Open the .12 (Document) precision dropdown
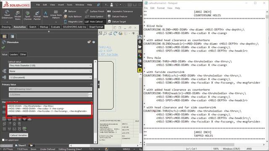This screenshot has height=151, width=269. [50, 77]
